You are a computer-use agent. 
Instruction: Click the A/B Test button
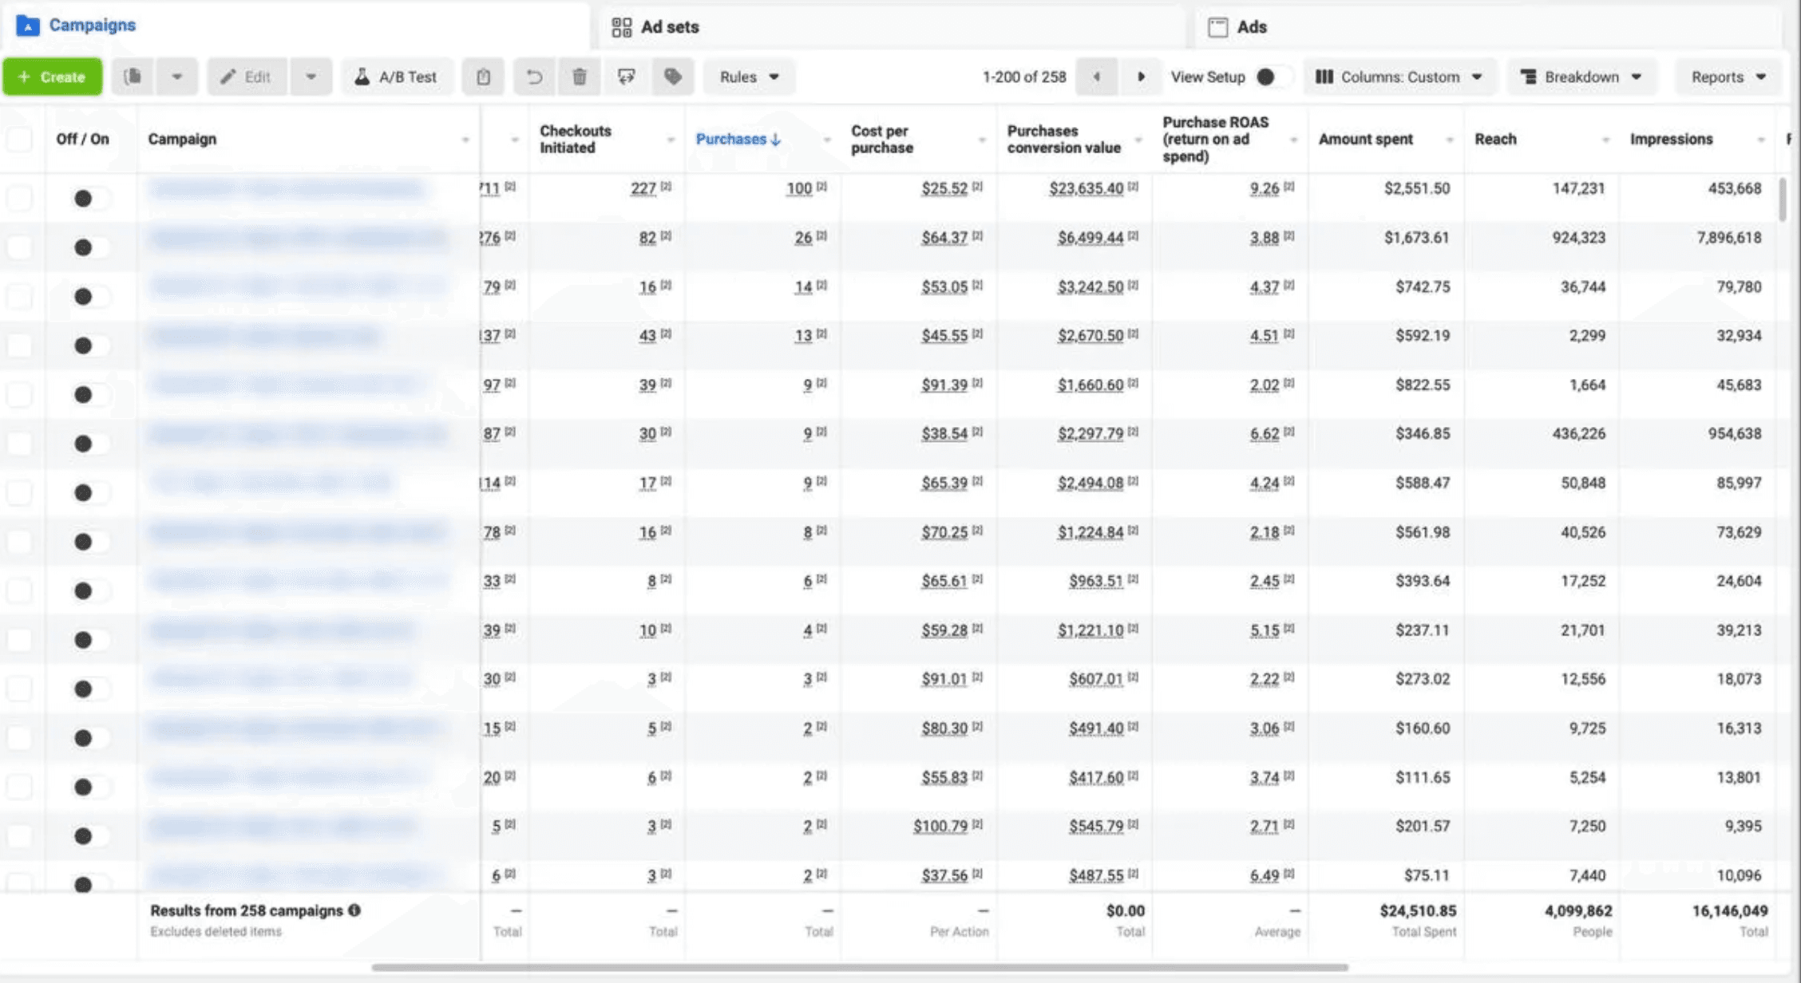click(x=397, y=77)
